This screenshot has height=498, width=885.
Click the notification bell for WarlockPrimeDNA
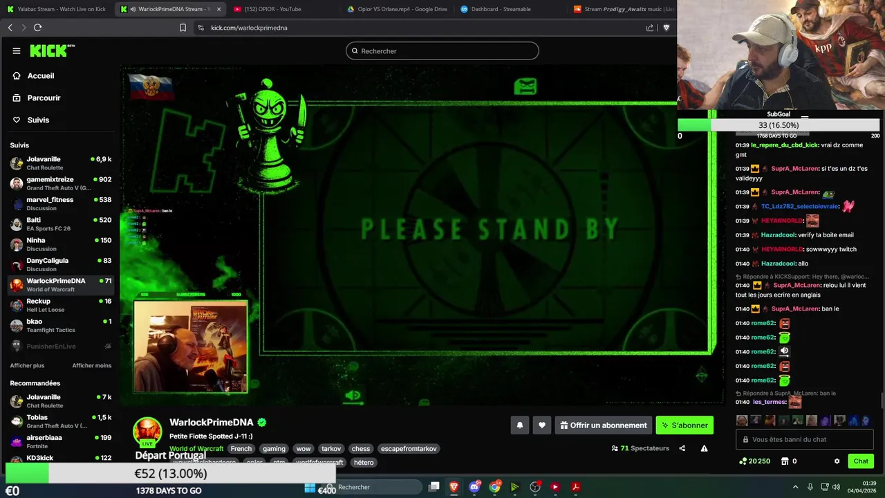click(x=520, y=425)
